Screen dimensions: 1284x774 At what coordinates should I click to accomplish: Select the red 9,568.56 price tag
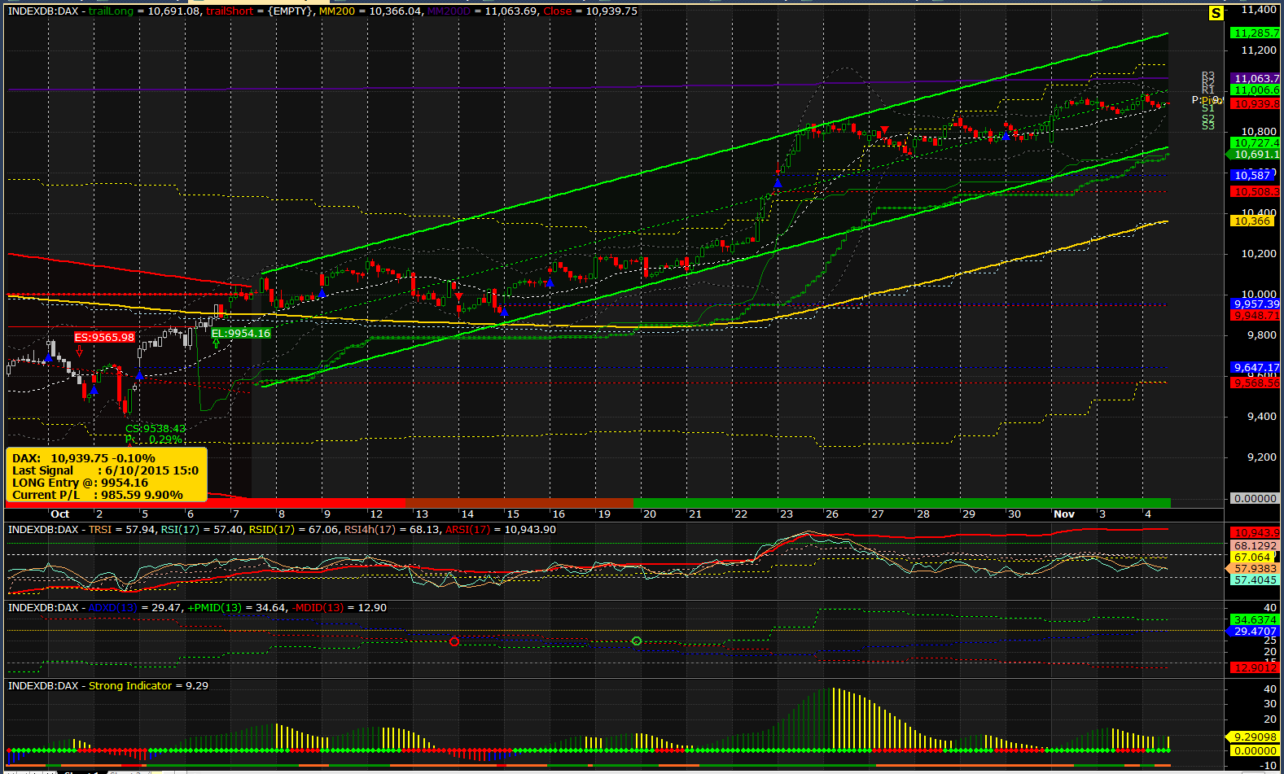1256,383
